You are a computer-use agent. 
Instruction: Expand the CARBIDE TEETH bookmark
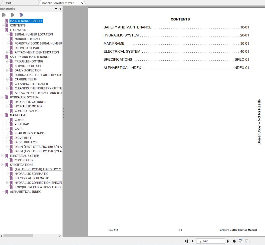7,79
